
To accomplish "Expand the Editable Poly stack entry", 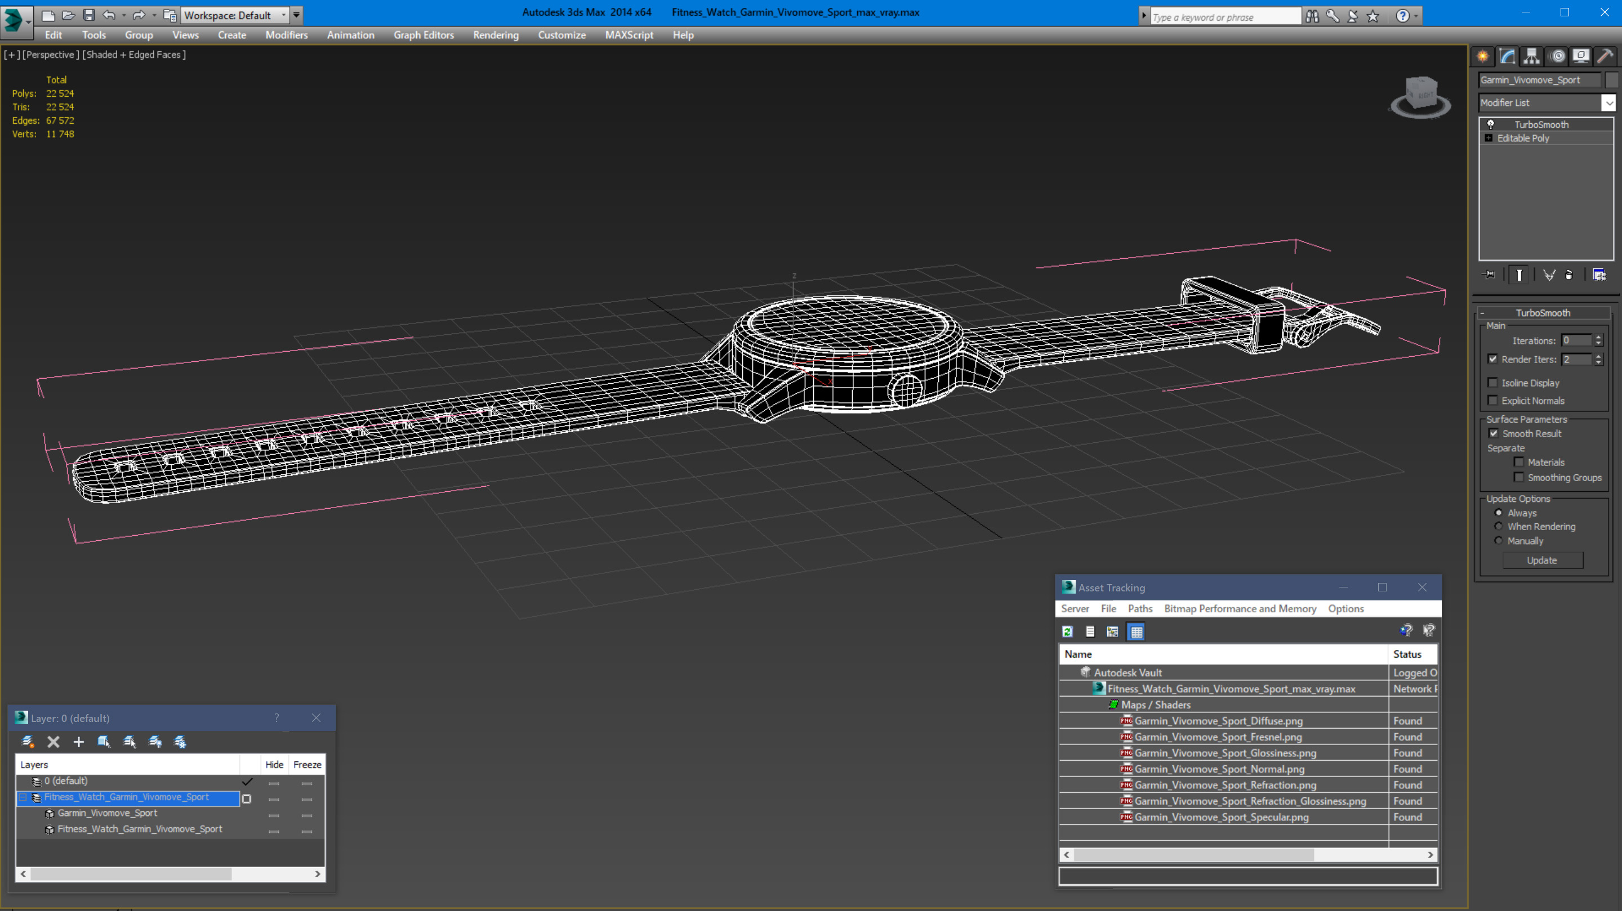I will tap(1489, 138).
